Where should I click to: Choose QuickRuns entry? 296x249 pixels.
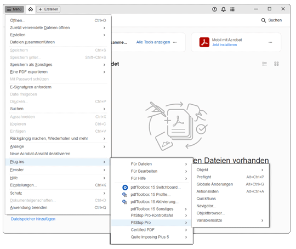tap(230, 199)
